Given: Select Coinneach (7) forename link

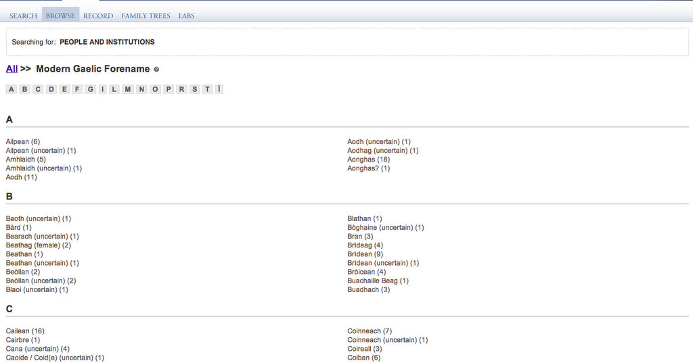Looking at the screenshot, I should pyautogui.click(x=369, y=331).
